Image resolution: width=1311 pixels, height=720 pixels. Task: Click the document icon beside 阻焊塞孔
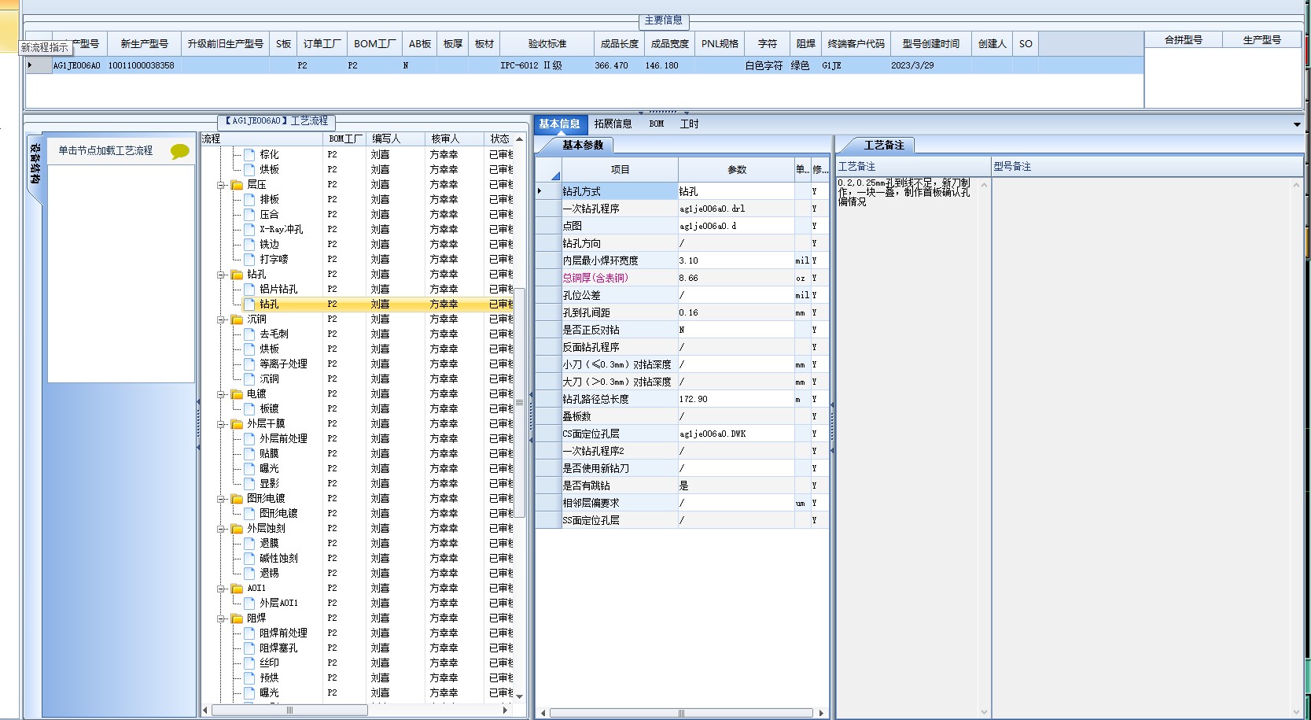tap(249, 648)
